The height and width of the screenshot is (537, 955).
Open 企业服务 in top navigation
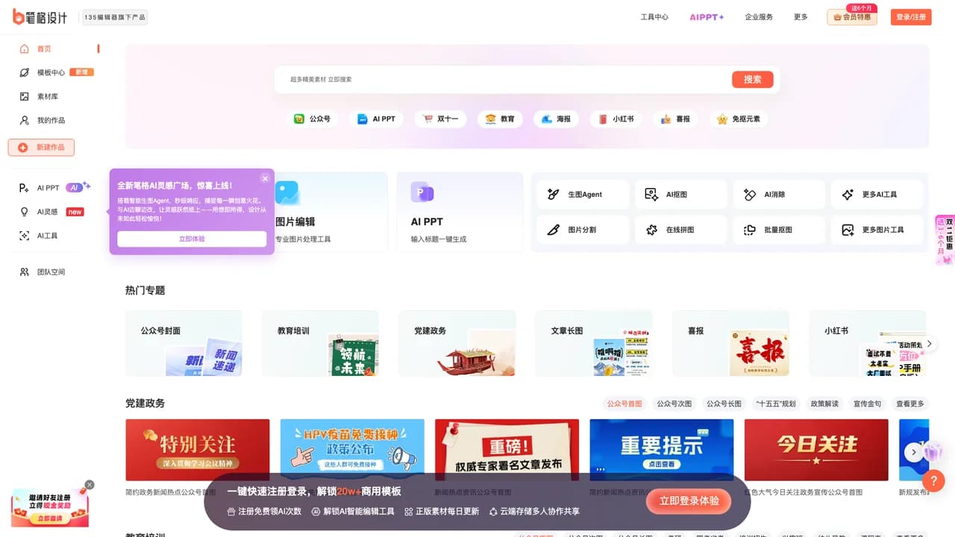[x=759, y=17]
